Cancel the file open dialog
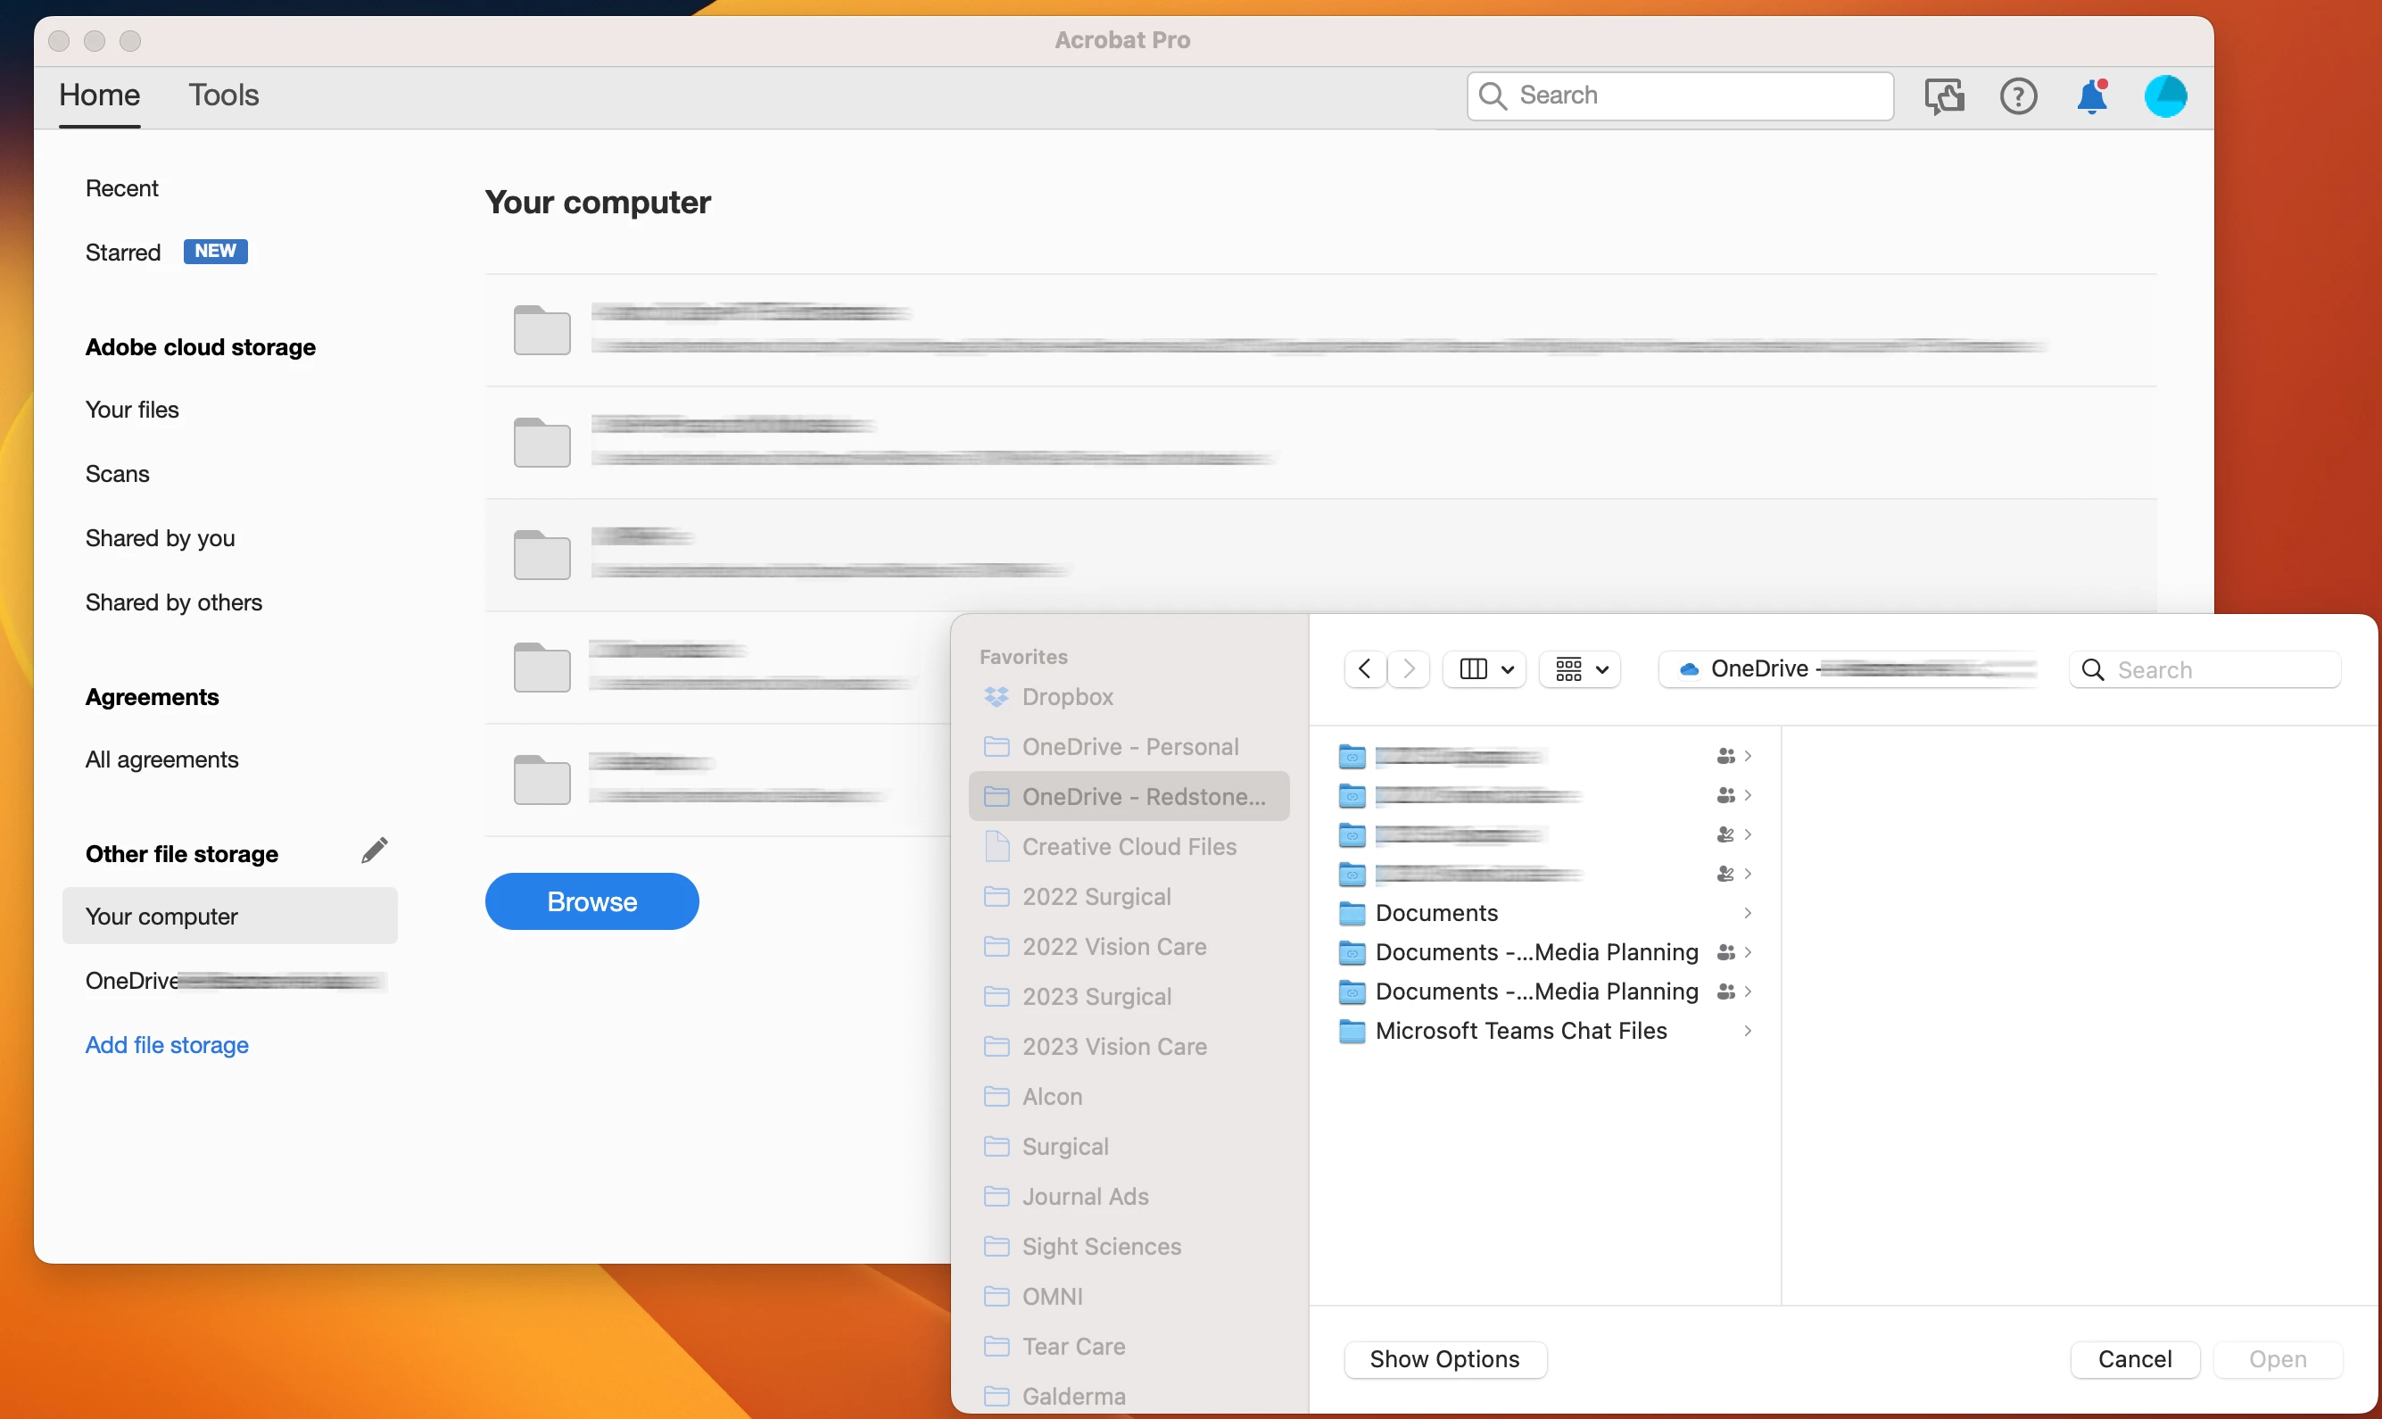This screenshot has width=2382, height=1419. pyautogui.click(x=2134, y=1358)
